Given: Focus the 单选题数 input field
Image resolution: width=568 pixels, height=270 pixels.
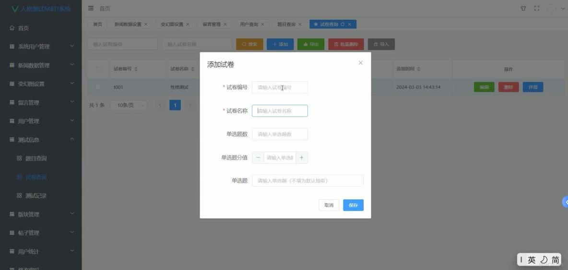Looking at the screenshot, I should [280, 134].
